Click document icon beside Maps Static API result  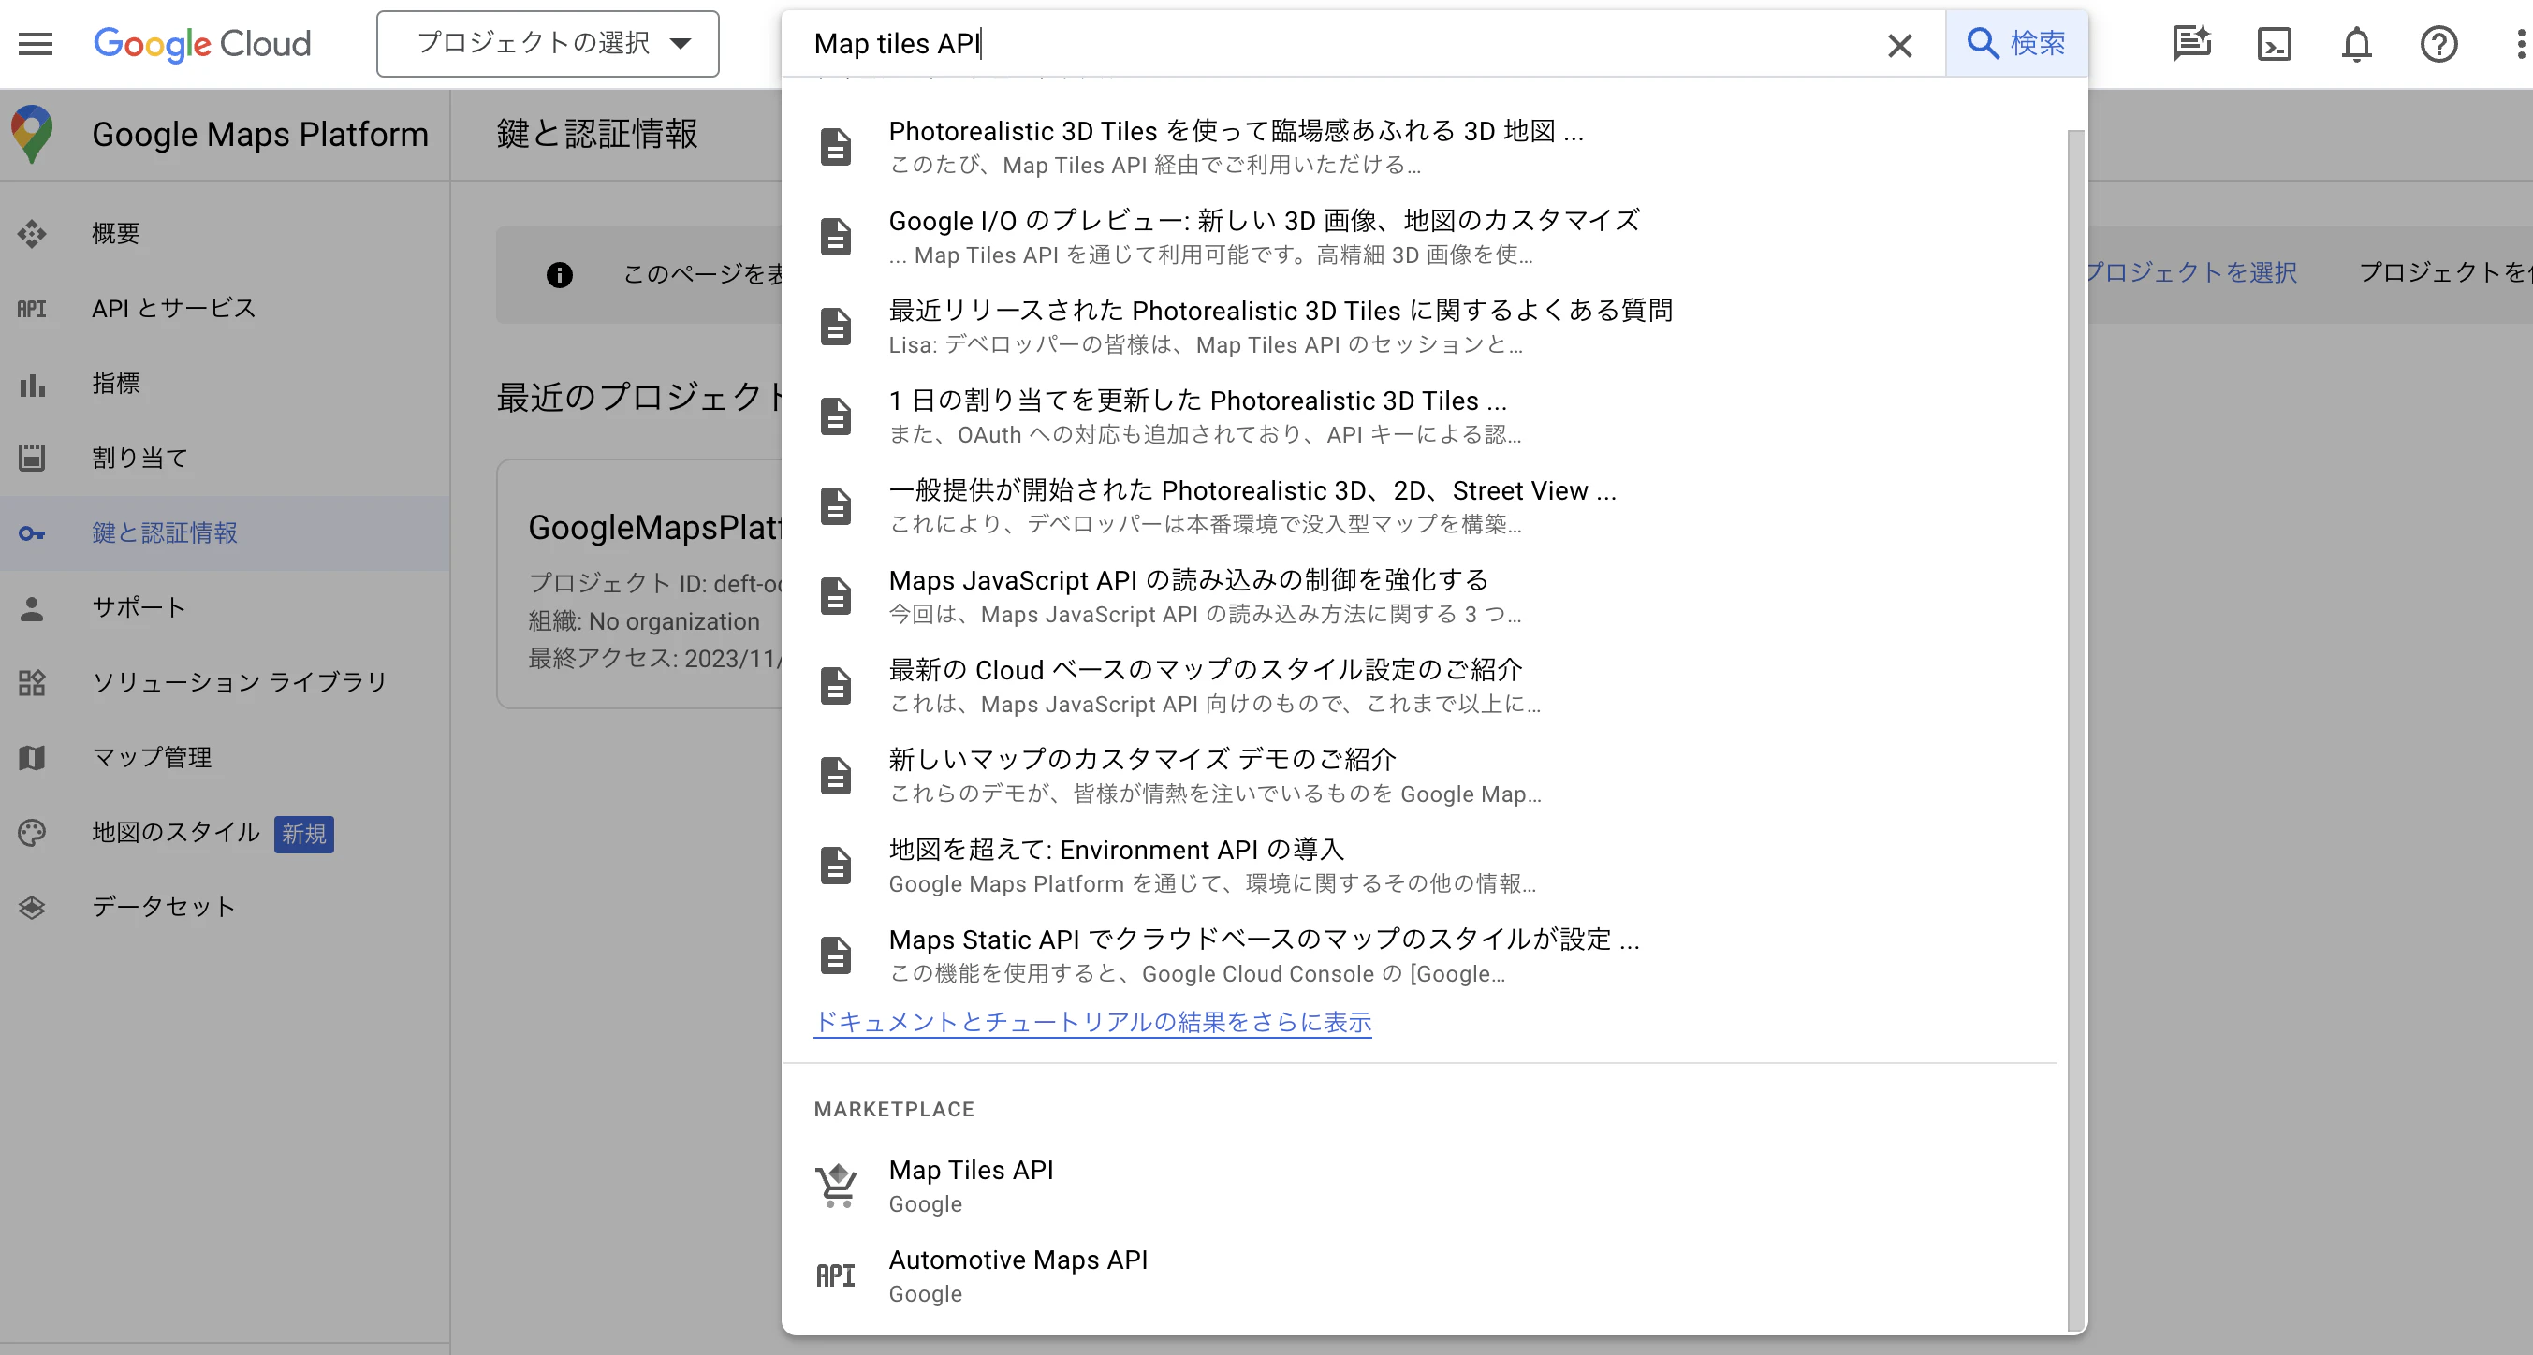coord(836,955)
